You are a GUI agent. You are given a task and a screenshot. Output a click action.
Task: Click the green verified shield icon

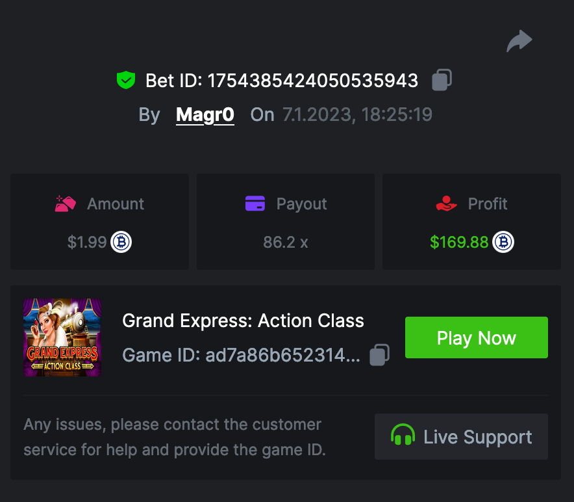(x=125, y=80)
